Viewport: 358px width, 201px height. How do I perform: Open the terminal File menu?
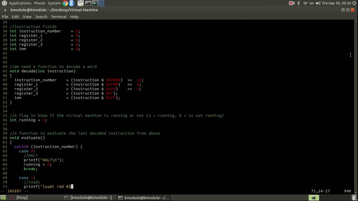pyautogui.click(x=5, y=17)
